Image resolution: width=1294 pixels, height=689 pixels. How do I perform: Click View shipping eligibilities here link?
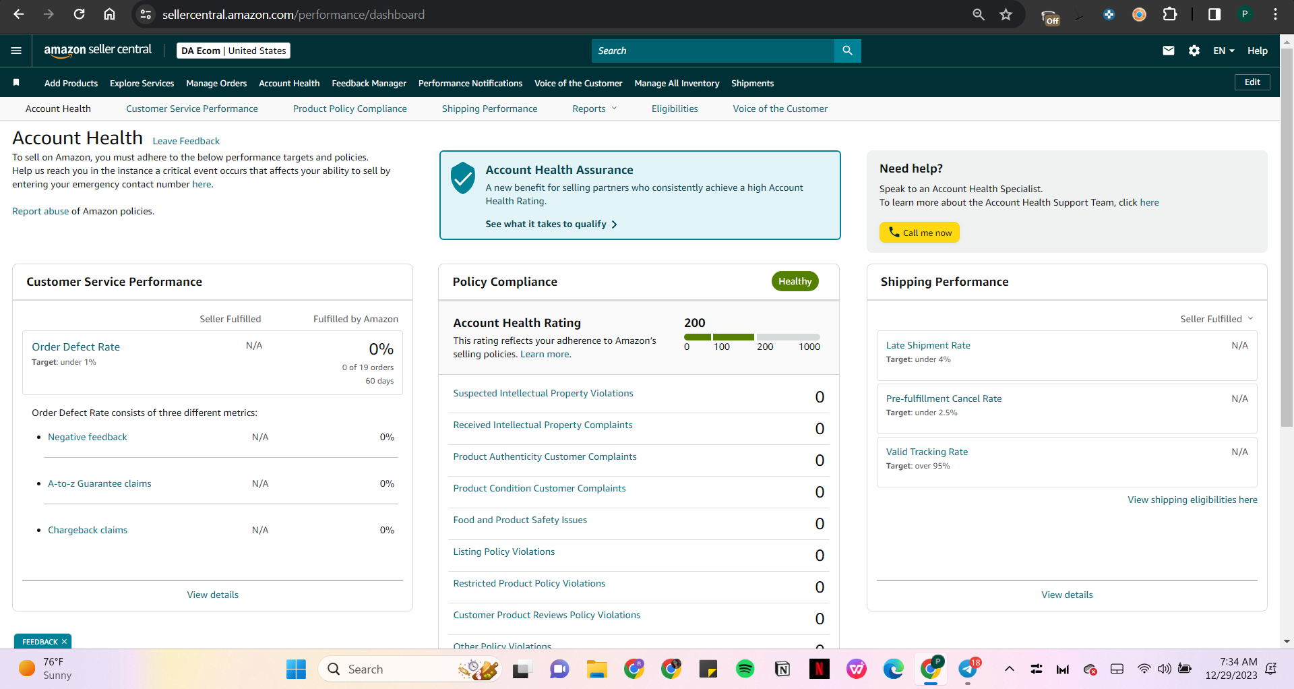point(1192,500)
